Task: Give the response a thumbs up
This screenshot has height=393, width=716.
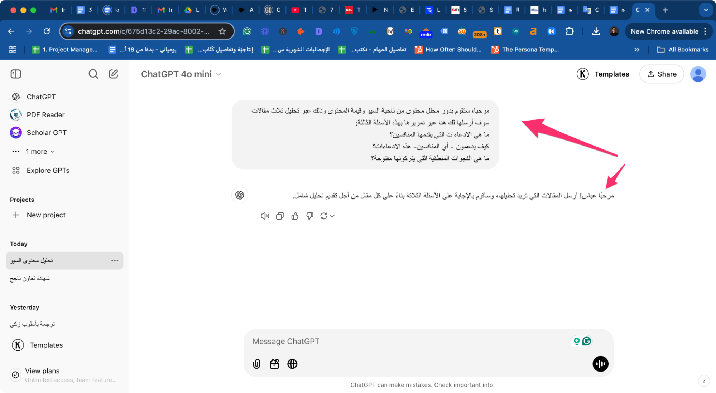Action: click(x=295, y=216)
